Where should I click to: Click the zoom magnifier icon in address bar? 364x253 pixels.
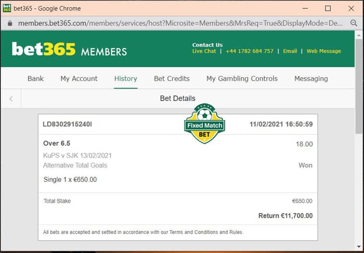[354, 23]
